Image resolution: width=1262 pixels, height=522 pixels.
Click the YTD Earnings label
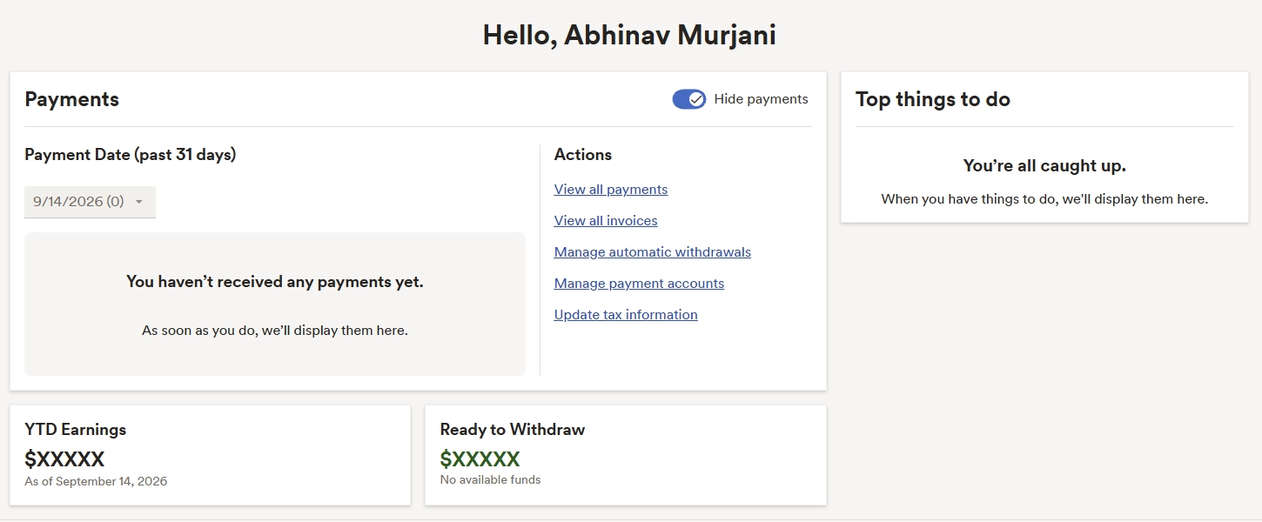coord(76,430)
